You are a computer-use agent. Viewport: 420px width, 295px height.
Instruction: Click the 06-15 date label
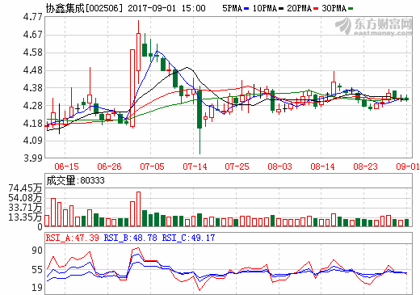tap(66, 166)
